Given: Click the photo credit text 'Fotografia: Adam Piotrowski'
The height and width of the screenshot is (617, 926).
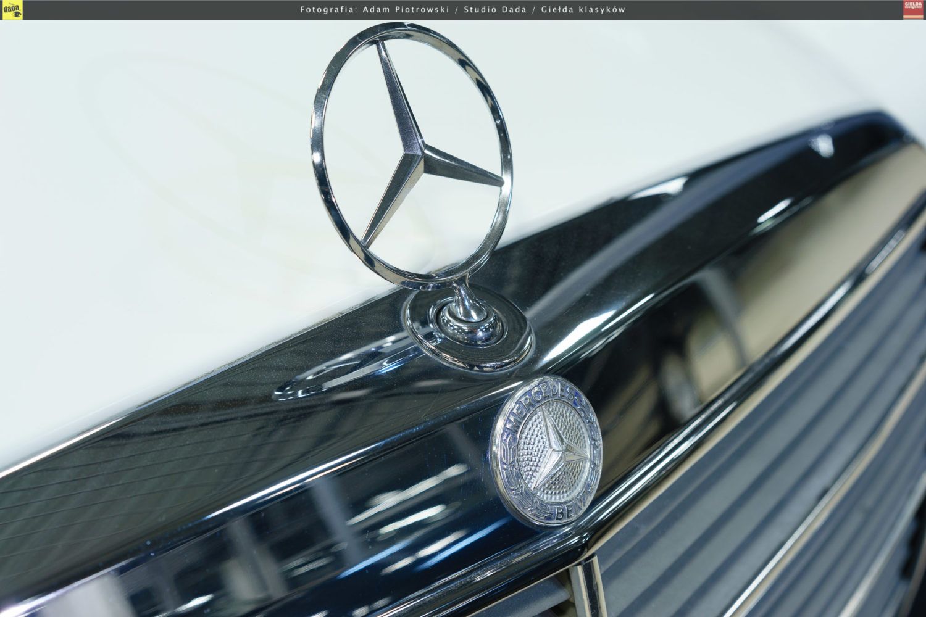Looking at the screenshot, I should pyautogui.click(x=377, y=9).
